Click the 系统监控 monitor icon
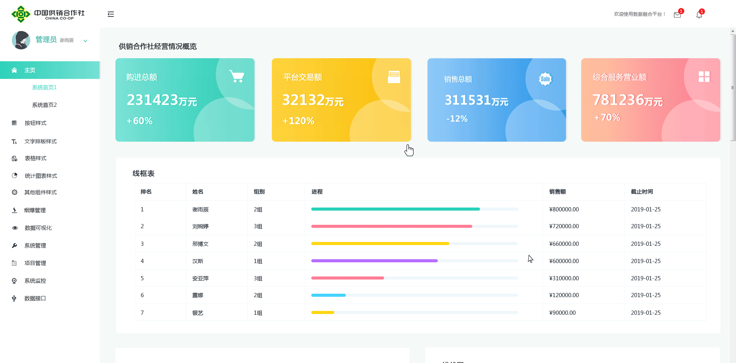 tap(14, 281)
